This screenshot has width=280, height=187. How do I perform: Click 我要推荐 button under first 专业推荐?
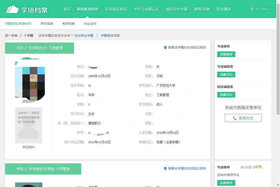pos(226,55)
